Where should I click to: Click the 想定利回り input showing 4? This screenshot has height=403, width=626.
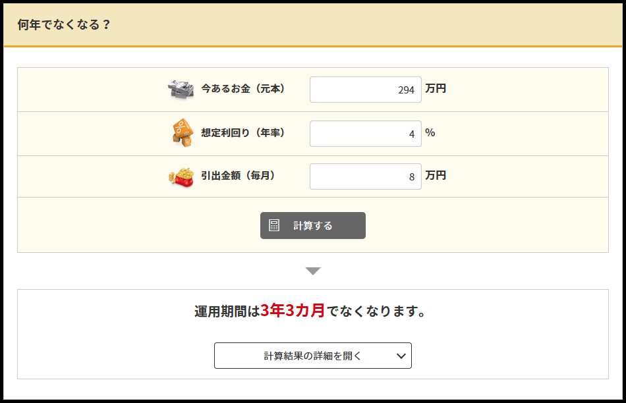365,134
